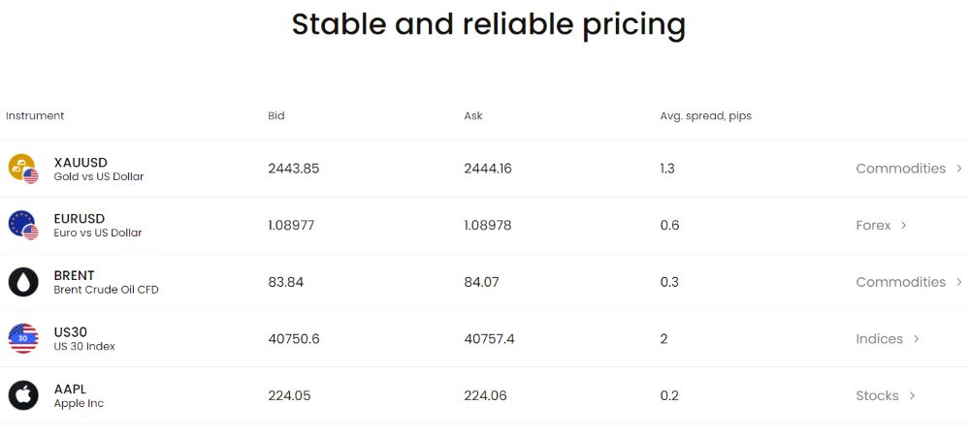Expand the chevron next to Forex
The height and width of the screenshot is (436, 970).
click(x=904, y=226)
